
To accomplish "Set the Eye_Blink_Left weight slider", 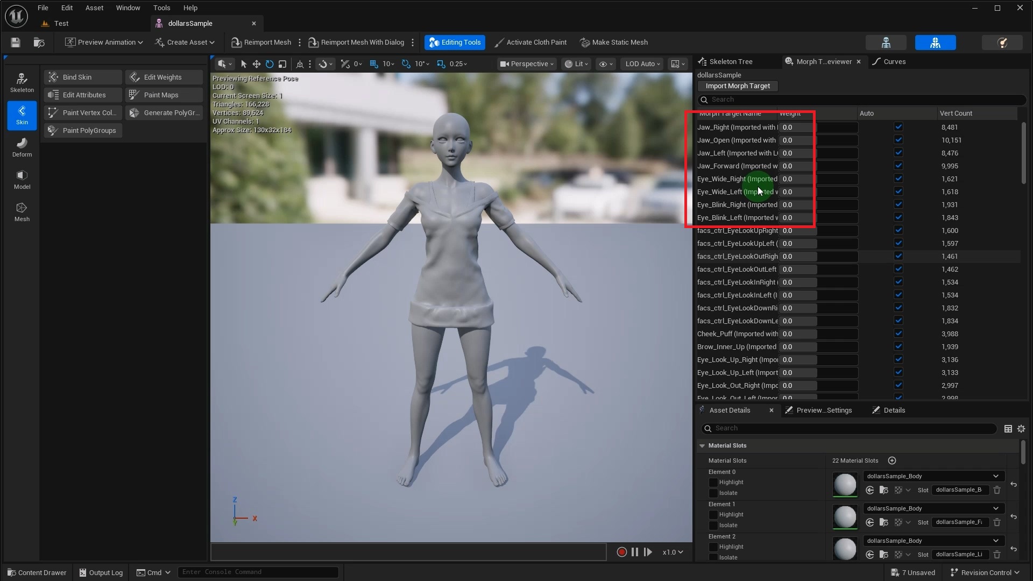I will click(818, 217).
